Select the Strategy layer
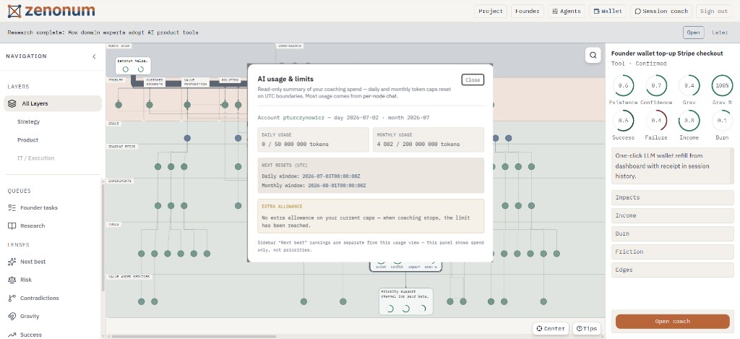 (x=29, y=122)
